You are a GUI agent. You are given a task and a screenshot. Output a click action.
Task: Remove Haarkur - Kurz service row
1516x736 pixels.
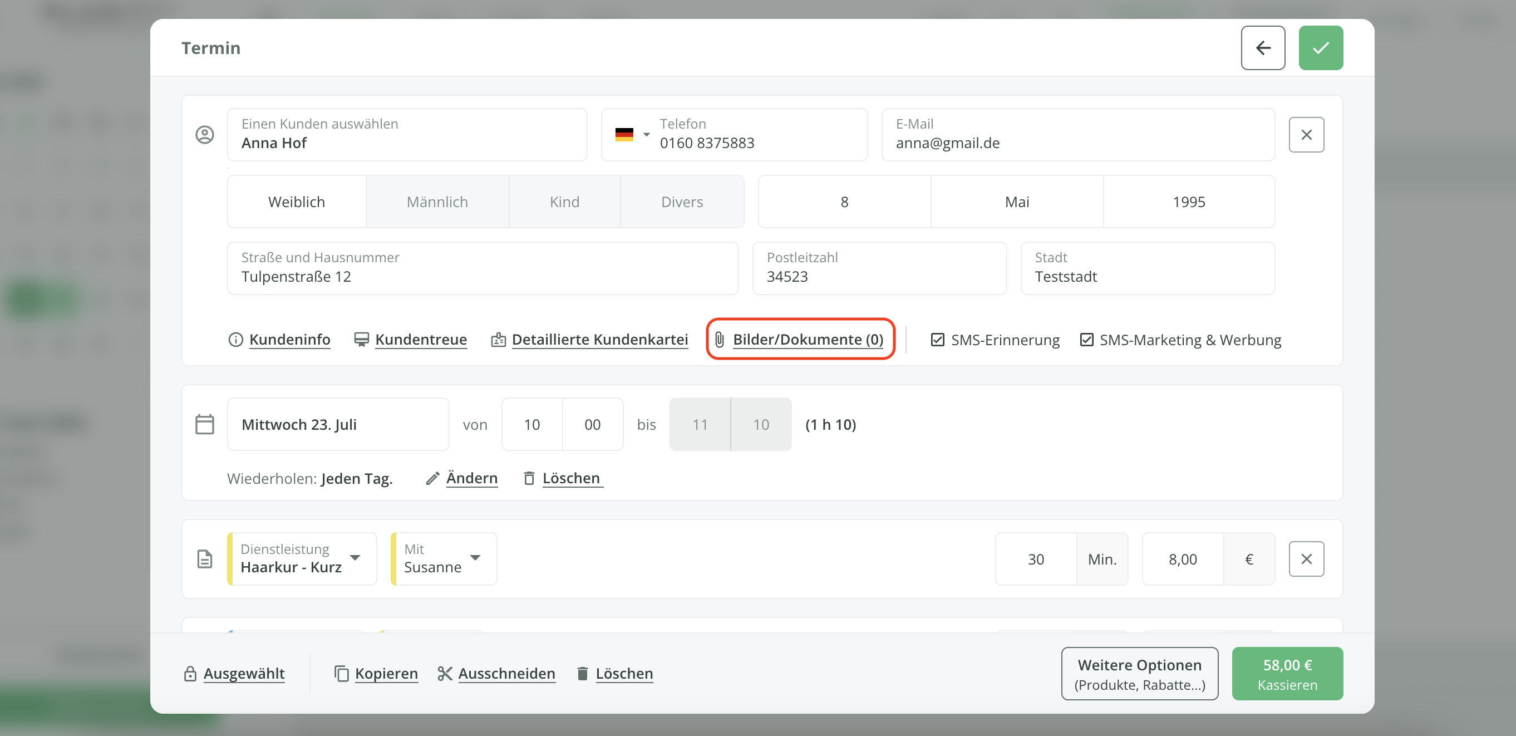coord(1306,559)
